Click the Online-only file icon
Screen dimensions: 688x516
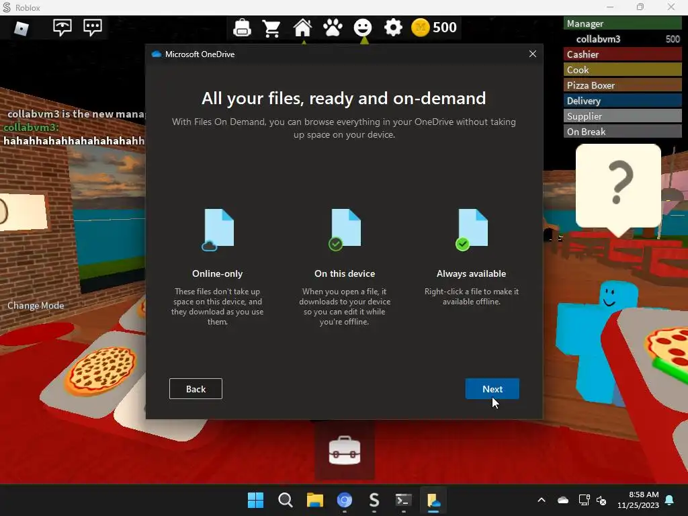(x=218, y=230)
